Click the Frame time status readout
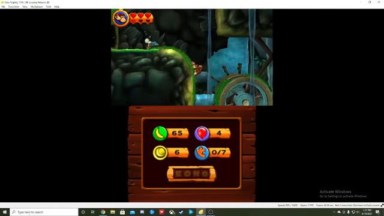 click(324, 205)
